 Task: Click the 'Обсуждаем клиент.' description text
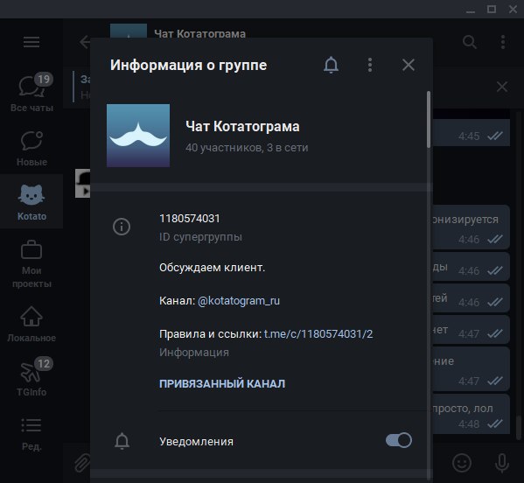tap(213, 268)
